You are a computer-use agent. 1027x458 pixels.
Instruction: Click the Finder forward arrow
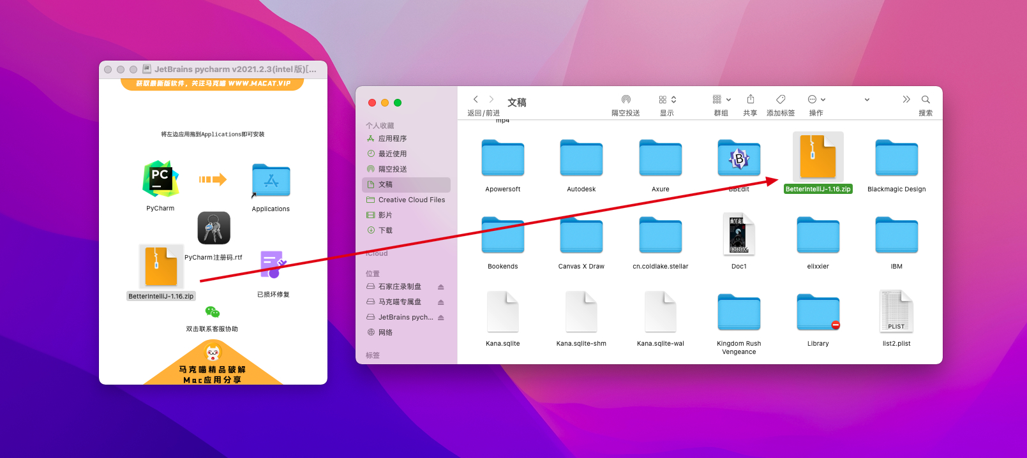pos(491,100)
